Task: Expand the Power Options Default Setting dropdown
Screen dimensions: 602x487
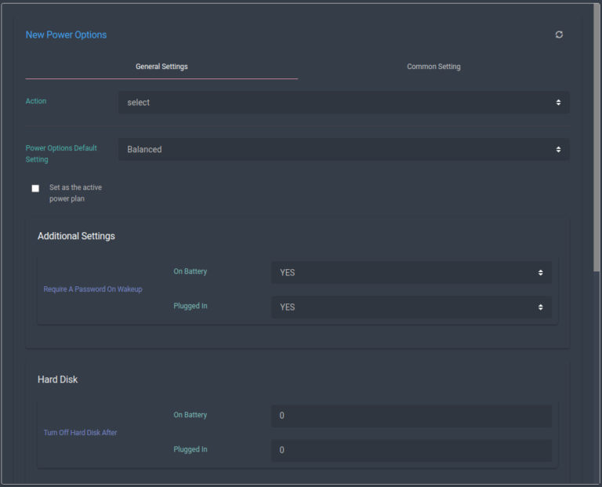Action: point(344,150)
